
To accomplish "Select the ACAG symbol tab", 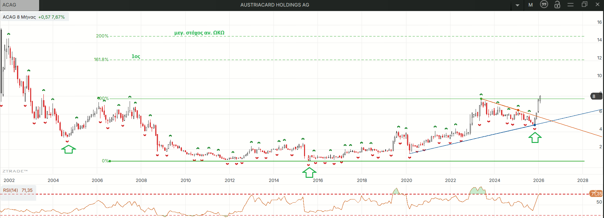I will point(20,5).
